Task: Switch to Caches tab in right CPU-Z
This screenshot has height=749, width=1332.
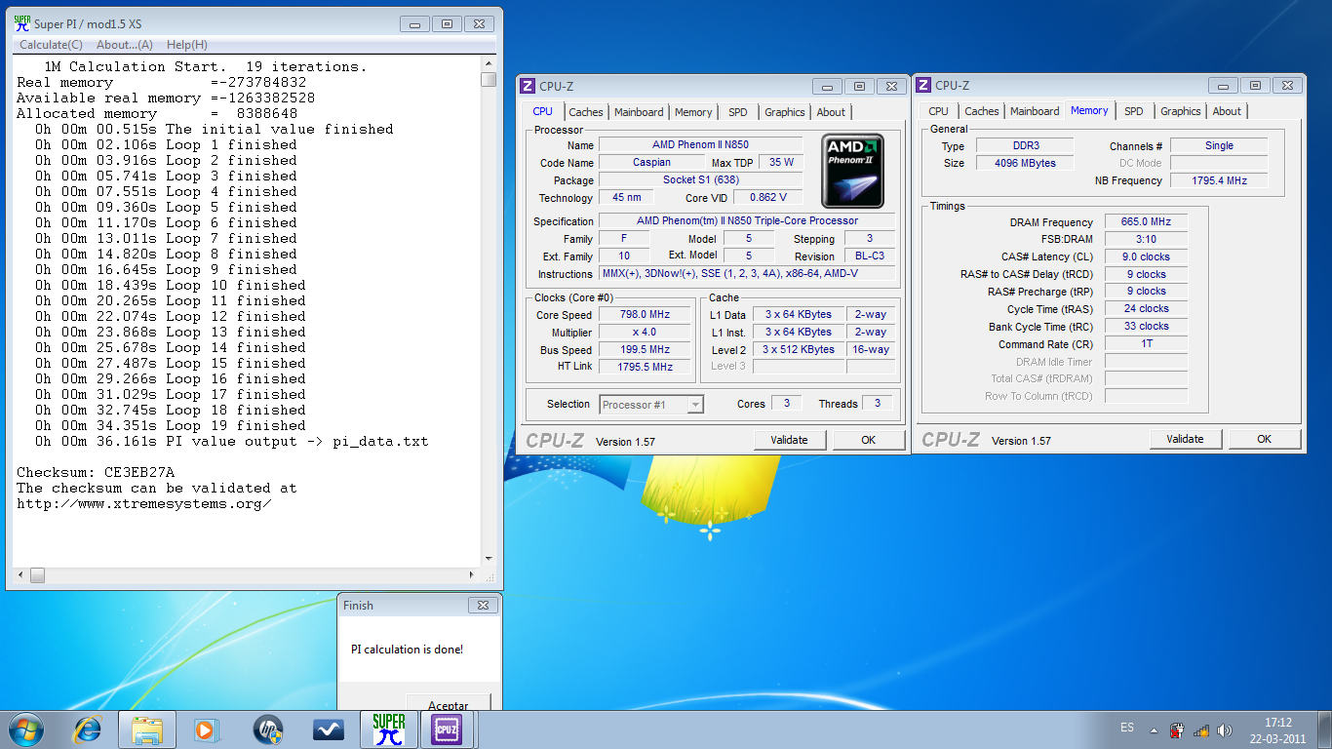Action: pyautogui.click(x=982, y=111)
